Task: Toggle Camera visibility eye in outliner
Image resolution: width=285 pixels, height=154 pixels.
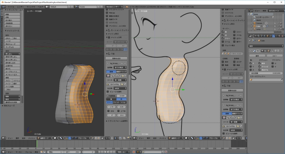Action: tap(275, 23)
